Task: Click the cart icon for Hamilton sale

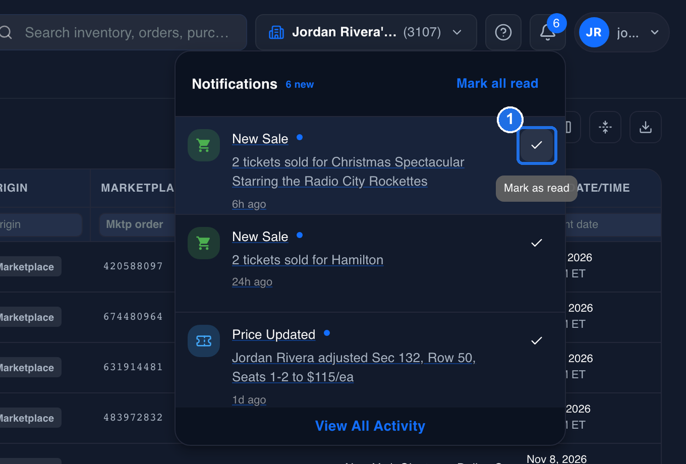Action: pos(203,243)
